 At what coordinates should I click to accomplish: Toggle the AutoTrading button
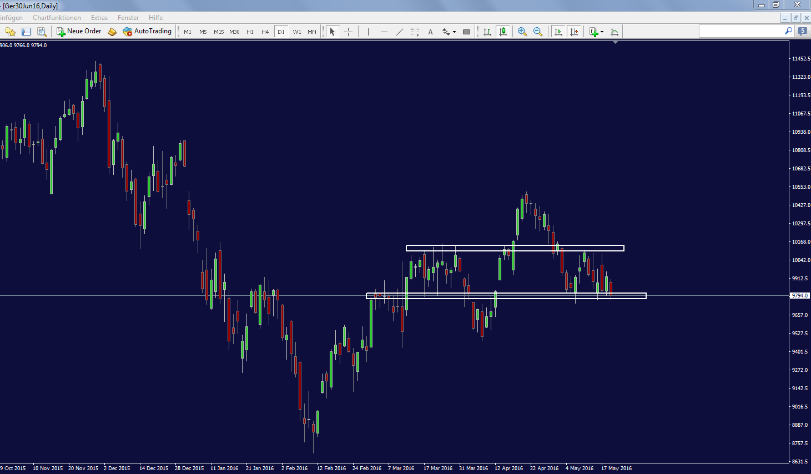pyautogui.click(x=147, y=32)
